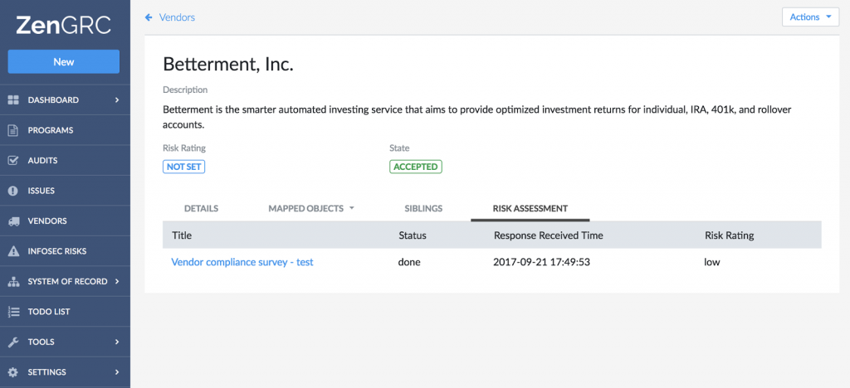
Task: Click the Dashboard grid icon in sidebar
Action: [13, 100]
